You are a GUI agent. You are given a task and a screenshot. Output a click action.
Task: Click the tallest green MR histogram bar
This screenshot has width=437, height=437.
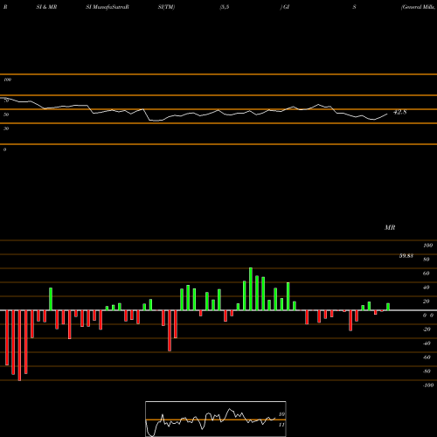[251, 288]
